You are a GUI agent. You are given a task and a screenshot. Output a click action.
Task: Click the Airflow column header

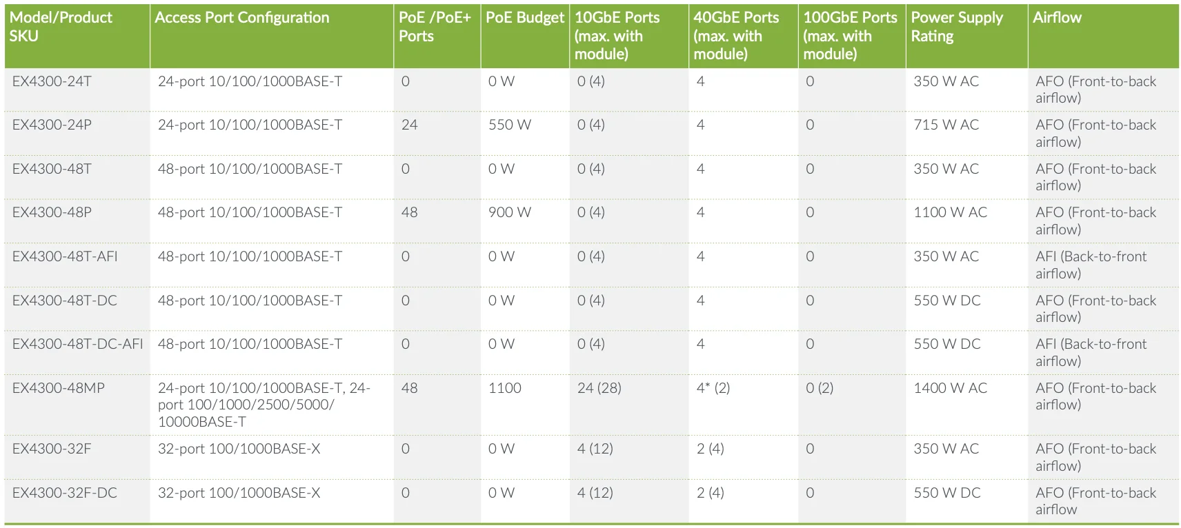pos(1057,18)
